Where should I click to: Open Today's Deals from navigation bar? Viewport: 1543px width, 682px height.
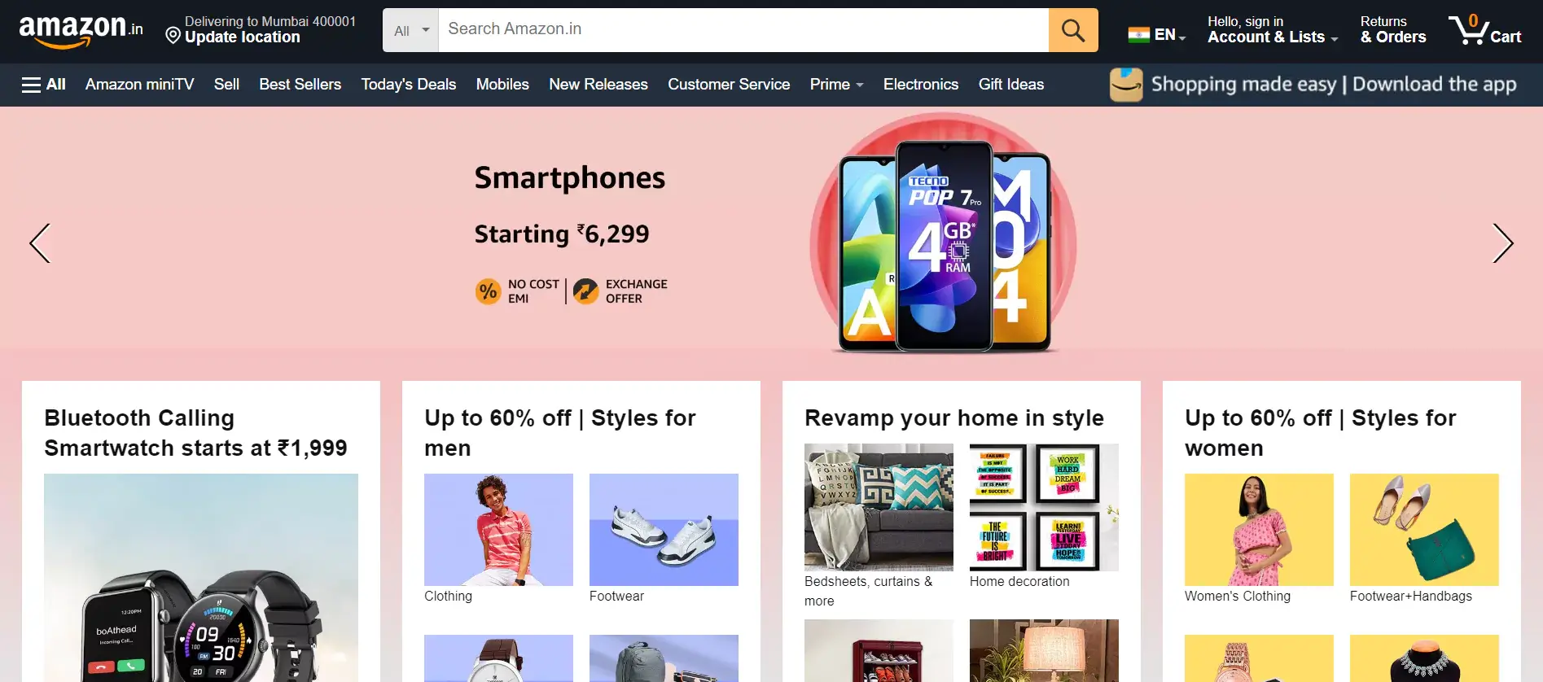pyautogui.click(x=408, y=85)
